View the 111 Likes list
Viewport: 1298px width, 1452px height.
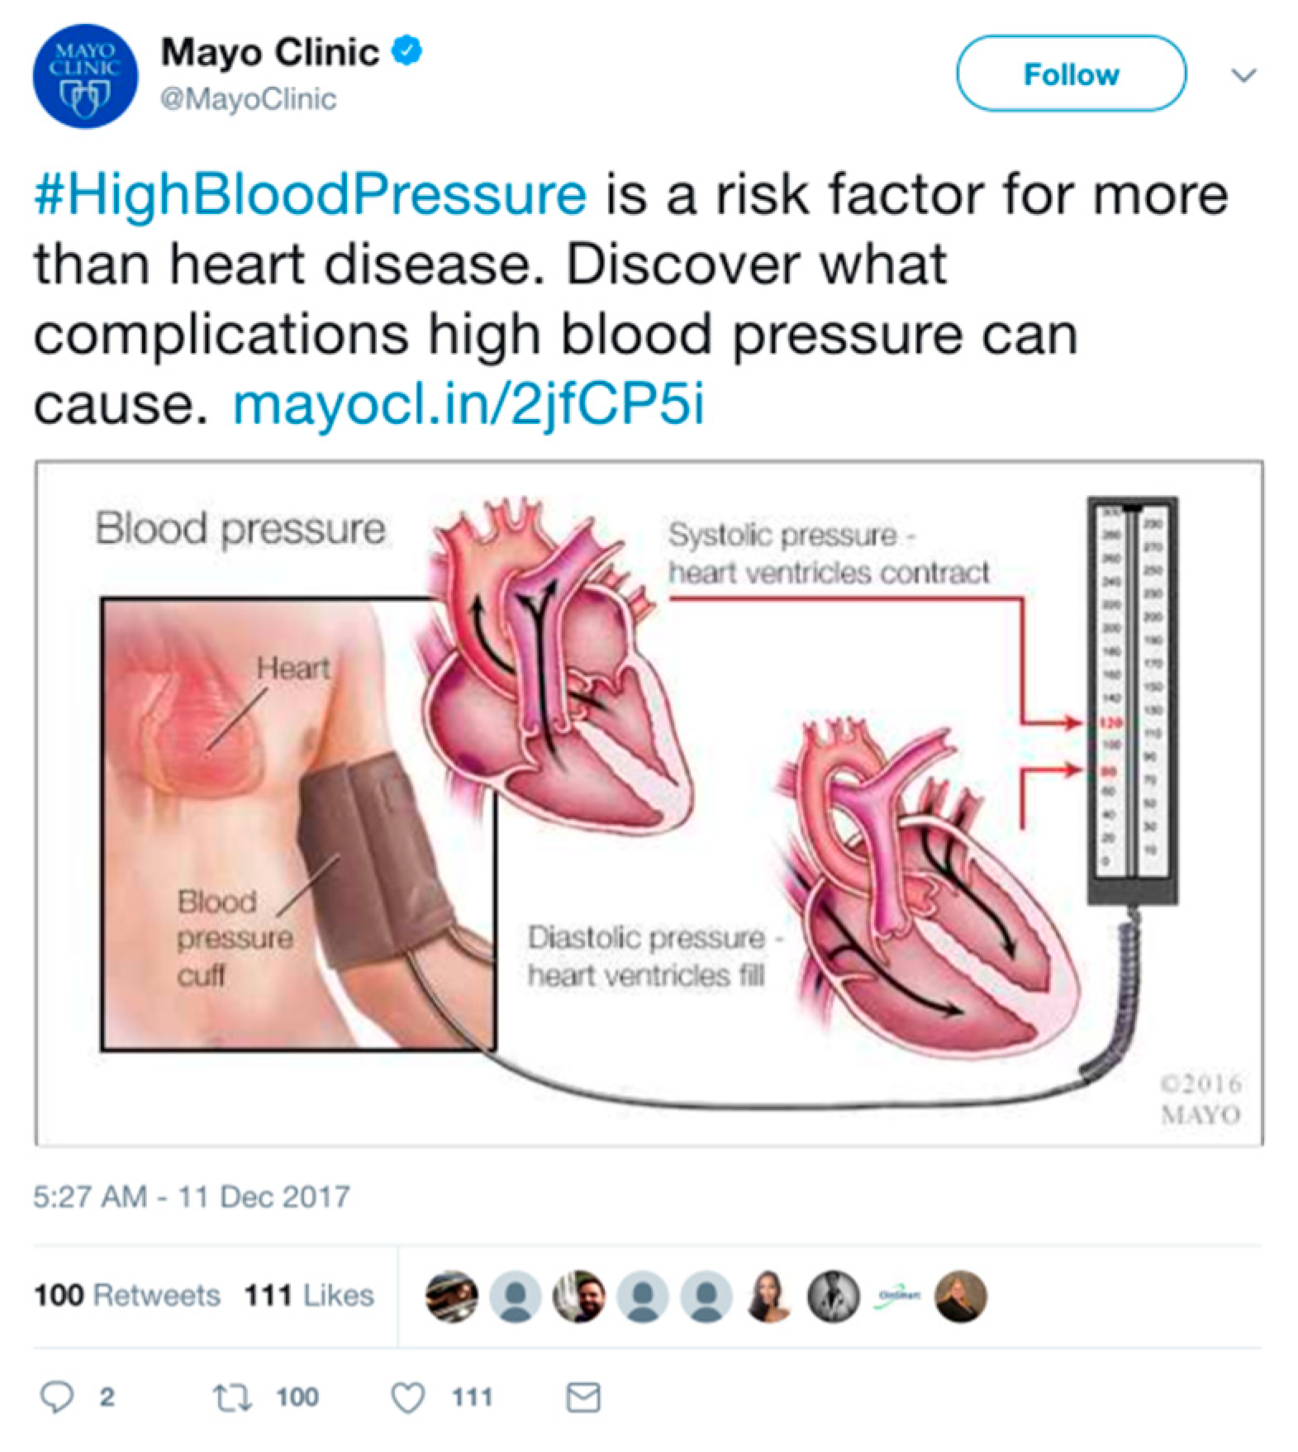coord(309,1295)
